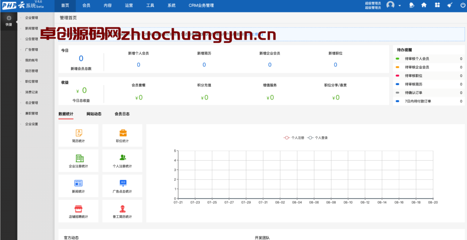This screenshot has height=240, width=467.
Task: Open 个人注册统计 people icon
Action: (123, 158)
